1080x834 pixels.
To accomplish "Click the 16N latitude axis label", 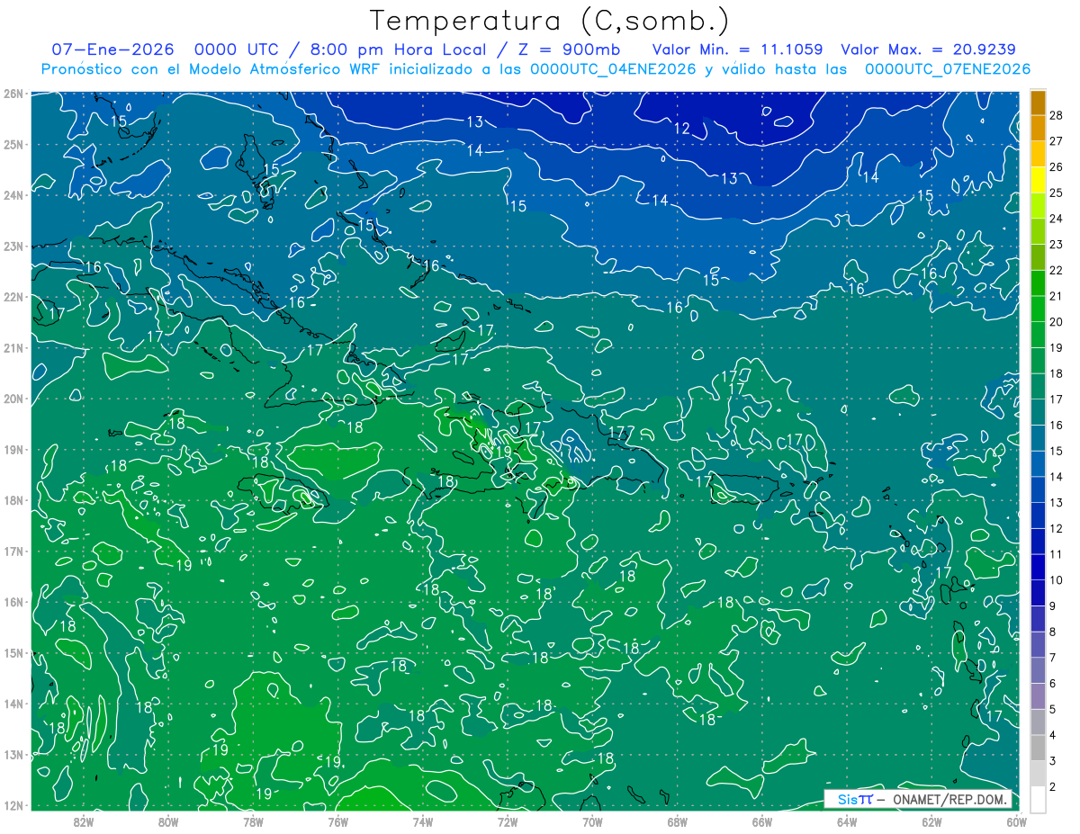I will pos(13,602).
